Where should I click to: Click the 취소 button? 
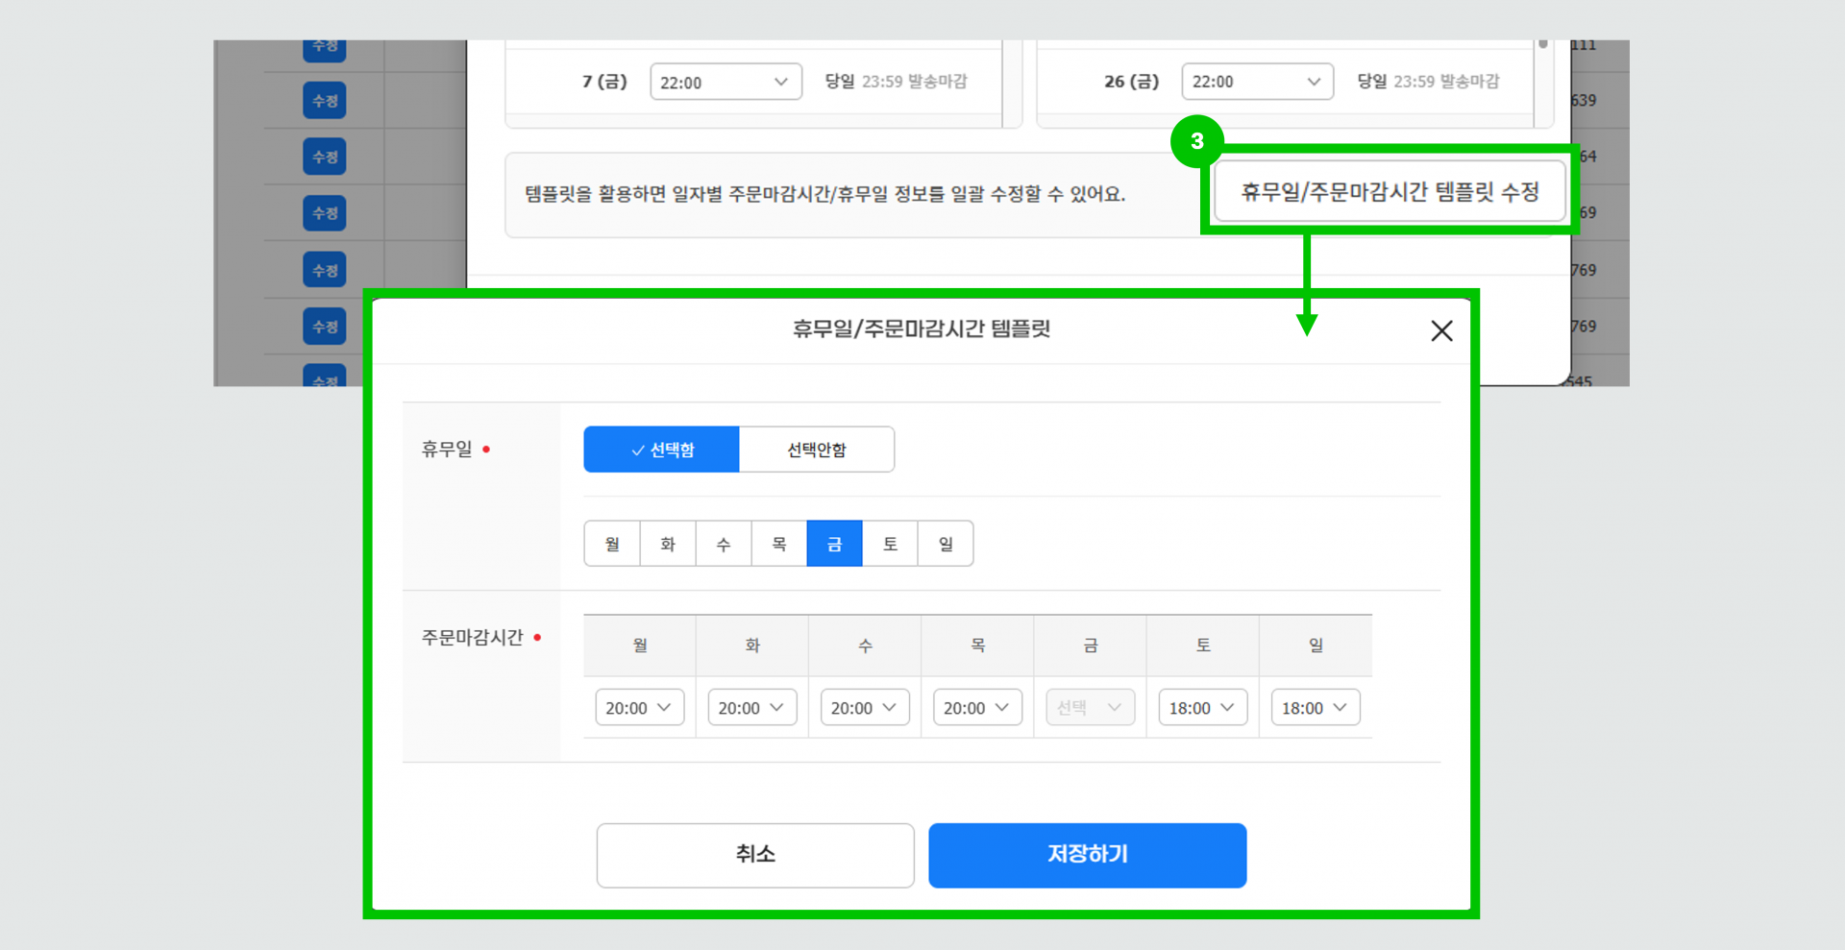[x=755, y=855]
